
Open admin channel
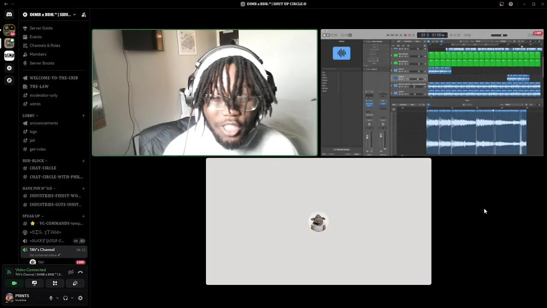(54, 104)
